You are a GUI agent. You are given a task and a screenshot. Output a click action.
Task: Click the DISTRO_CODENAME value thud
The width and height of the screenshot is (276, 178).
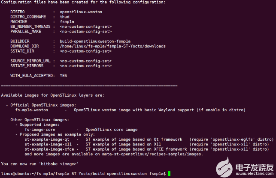pyautogui.click(x=64, y=17)
